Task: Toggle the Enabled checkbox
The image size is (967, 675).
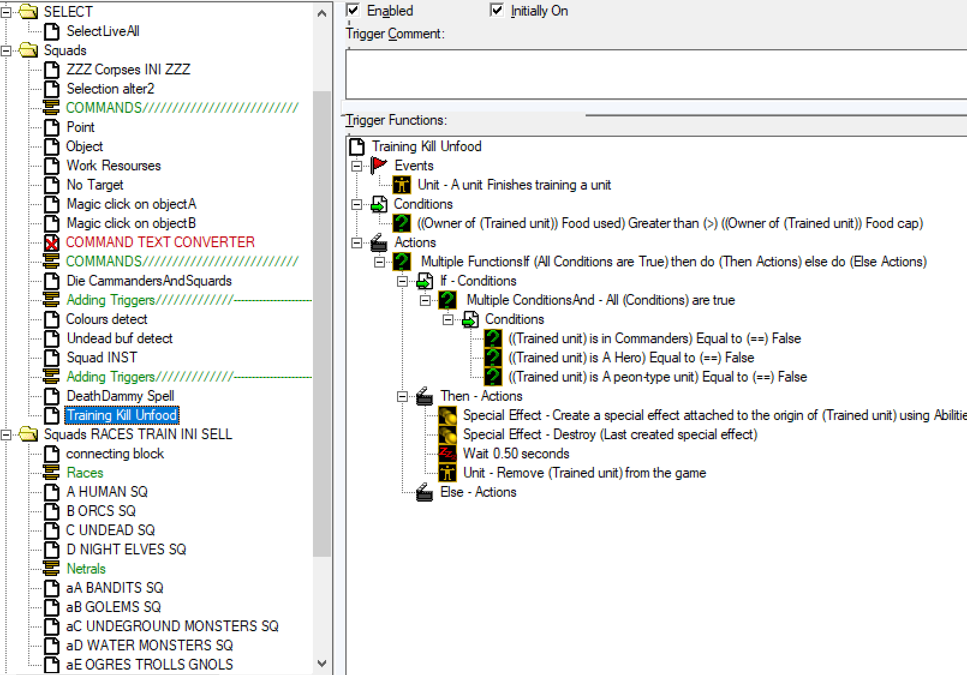Action: coord(353,10)
